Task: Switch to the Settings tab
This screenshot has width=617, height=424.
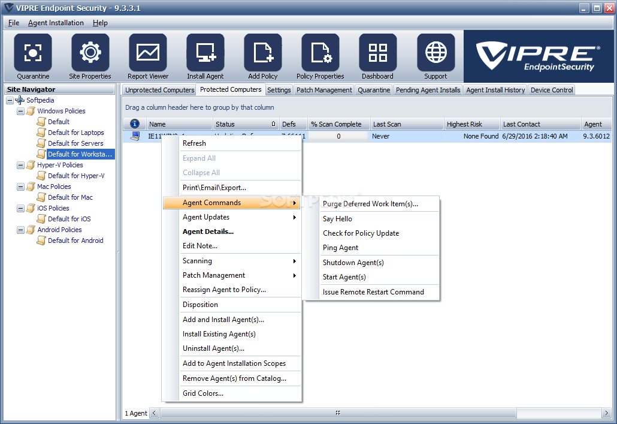Action: tap(279, 90)
